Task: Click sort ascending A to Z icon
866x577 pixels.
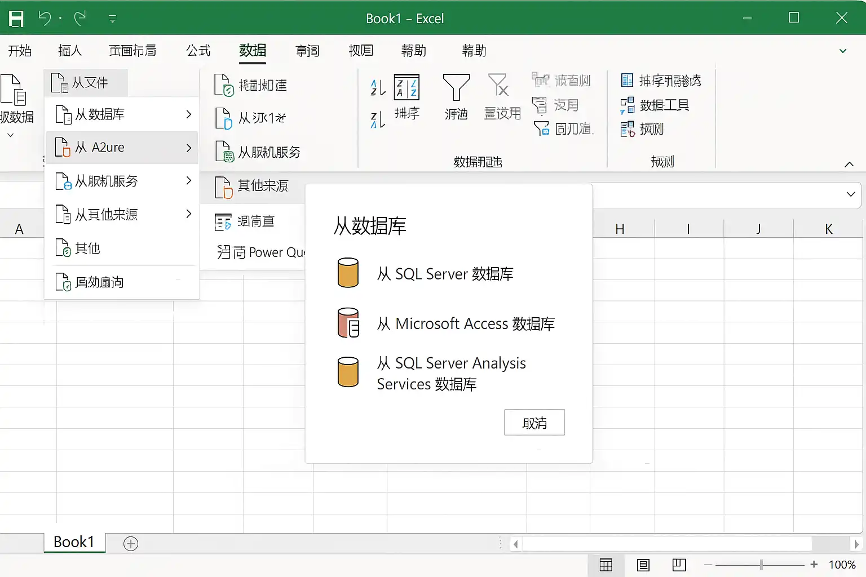Action: coord(378,87)
